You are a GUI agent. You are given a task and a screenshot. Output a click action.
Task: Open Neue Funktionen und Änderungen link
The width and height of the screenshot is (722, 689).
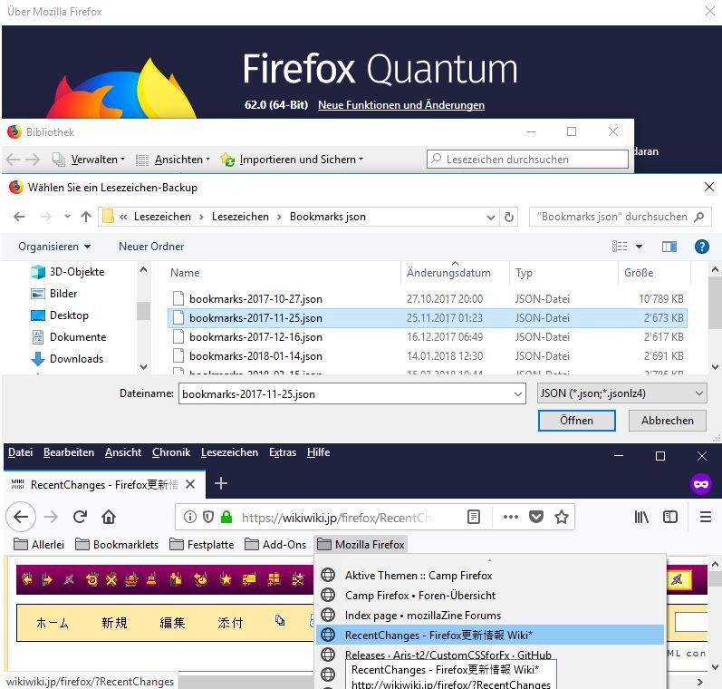[401, 105]
